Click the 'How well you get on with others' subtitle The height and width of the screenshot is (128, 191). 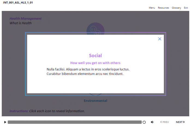tap(95, 63)
